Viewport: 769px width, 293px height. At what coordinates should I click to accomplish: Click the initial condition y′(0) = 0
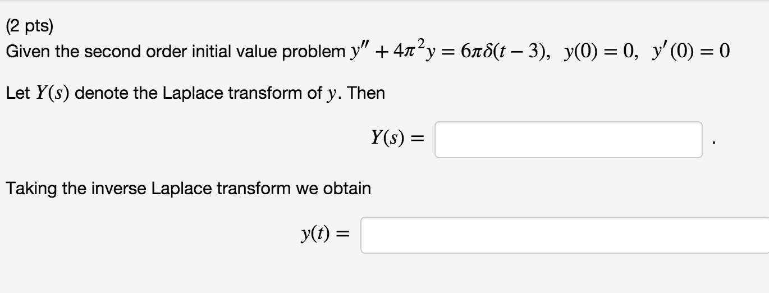(692, 53)
